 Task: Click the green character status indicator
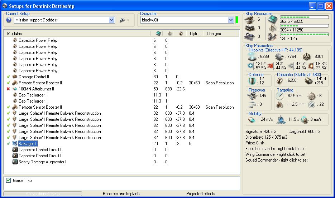coord(237,20)
